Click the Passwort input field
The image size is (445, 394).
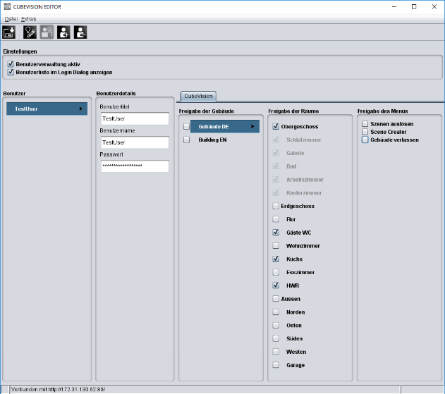coord(135,166)
